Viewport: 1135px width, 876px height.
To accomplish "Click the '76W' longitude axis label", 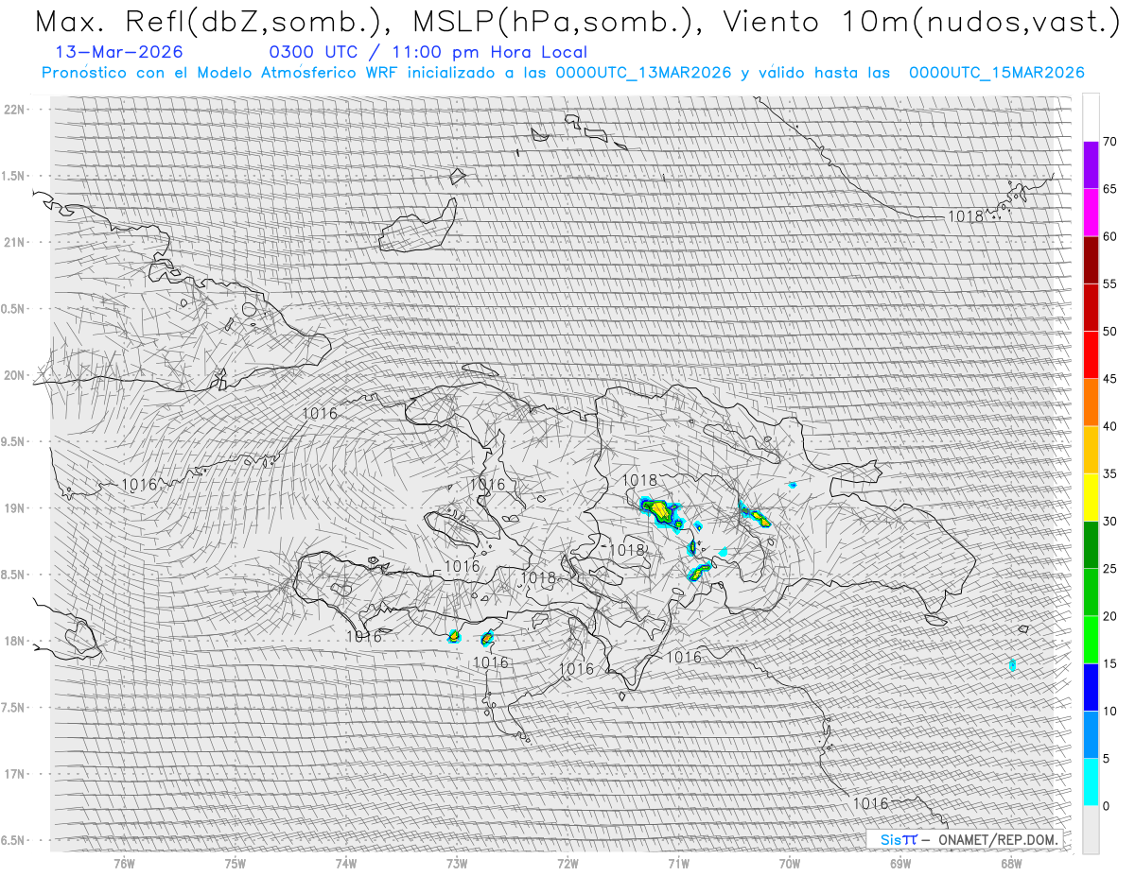I will pyautogui.click(x=124, y=863).
